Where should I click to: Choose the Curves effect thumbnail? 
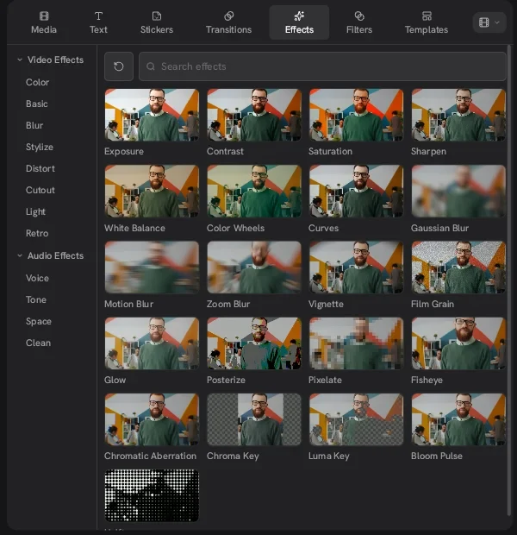[356, 191]
